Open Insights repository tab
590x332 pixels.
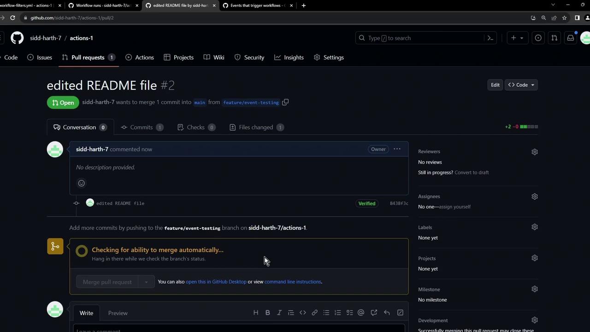coord(289,57)
